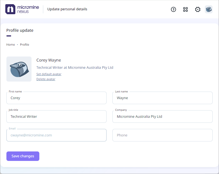
Task: Open the applications grid icon
Action: pyautogui.click(x=185, y=9)
